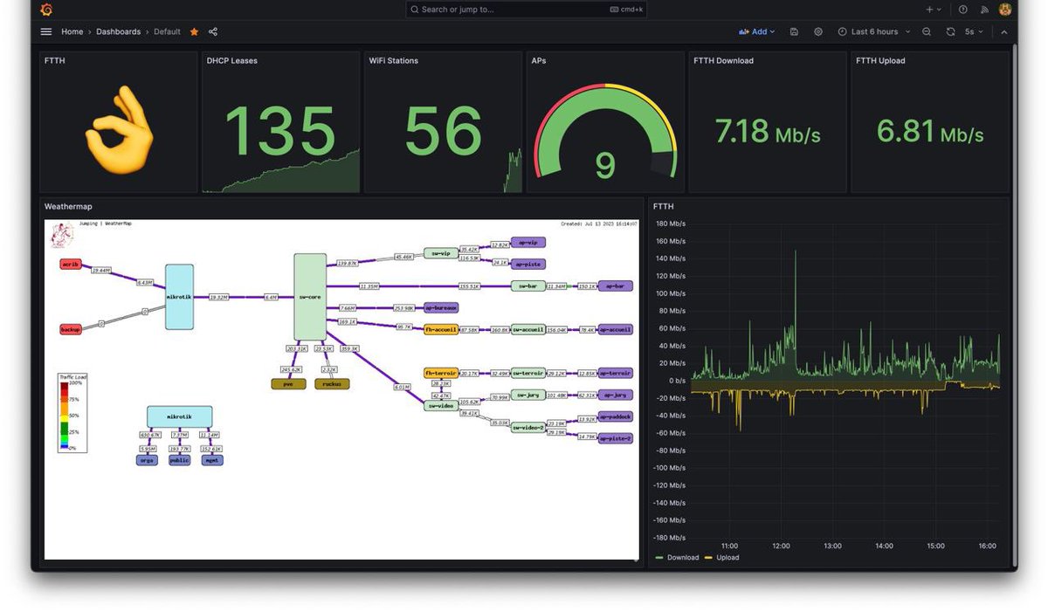Open the DHCP Leases panel title menu
1048x612 pixels.
click(x=231, y=61)
